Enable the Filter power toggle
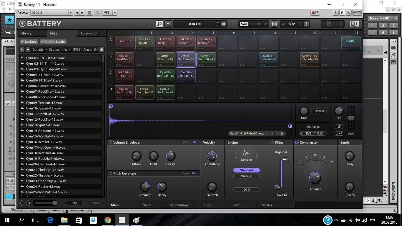Viewport: 402px width, 226px height. pyautogui.click(x=272, y=142)
